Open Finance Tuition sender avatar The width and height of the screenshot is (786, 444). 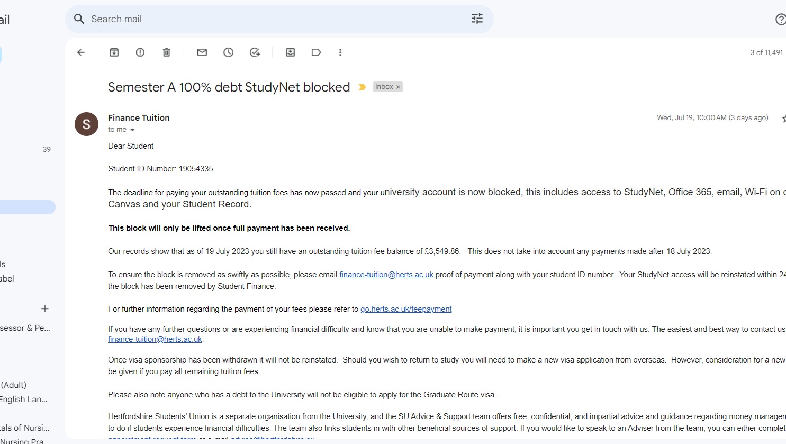point(86,124)
